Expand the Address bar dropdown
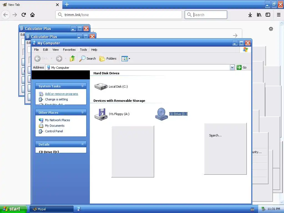This screenshot has height=213, width=284. [232, 68]
